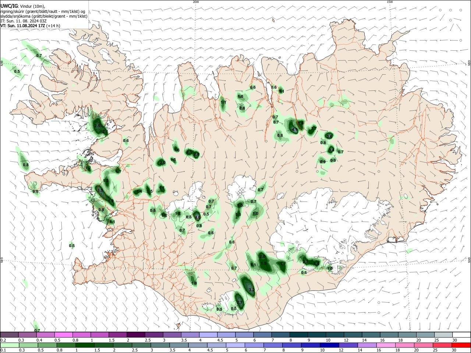The image size is (471, 353).
Task: Click the 'VT: Sun. 11.08.2024 17Z (+14 h)' line
Action: (x=30, y=26)
